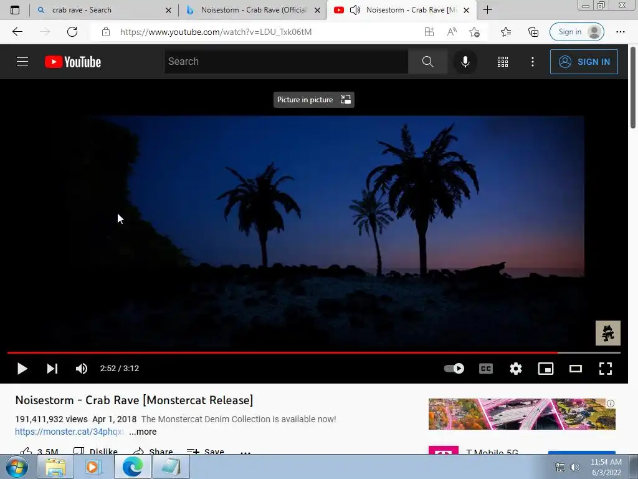Expand the description with ...more

click(x=143, y=432)
